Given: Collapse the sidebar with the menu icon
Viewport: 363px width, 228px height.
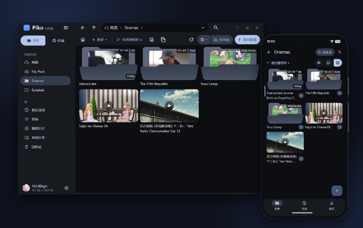Looking at the screenshot, I should pos(66,28).
